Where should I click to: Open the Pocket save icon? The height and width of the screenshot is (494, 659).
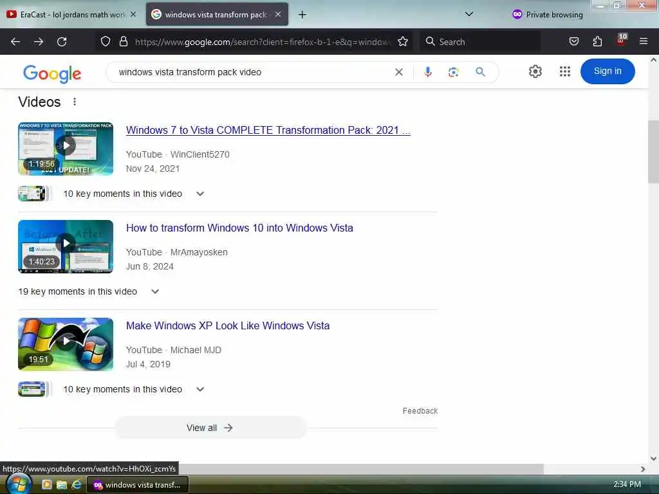pos(573,42)
